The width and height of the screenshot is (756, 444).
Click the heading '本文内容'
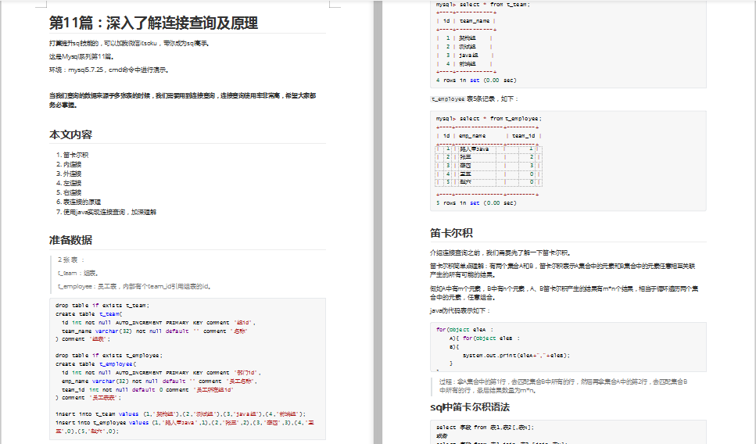70,134
